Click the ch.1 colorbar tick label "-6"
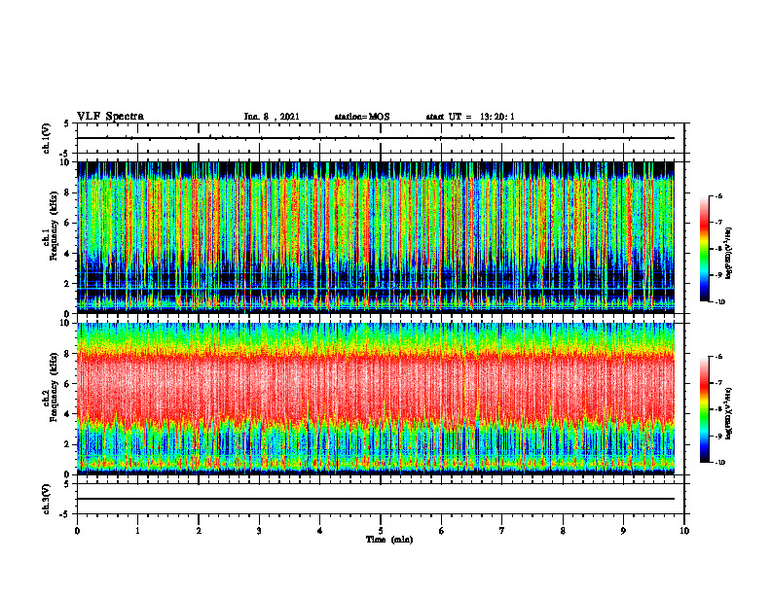Image resolution: width=771 pixels, height=595 pixels. tap(718, 196)
